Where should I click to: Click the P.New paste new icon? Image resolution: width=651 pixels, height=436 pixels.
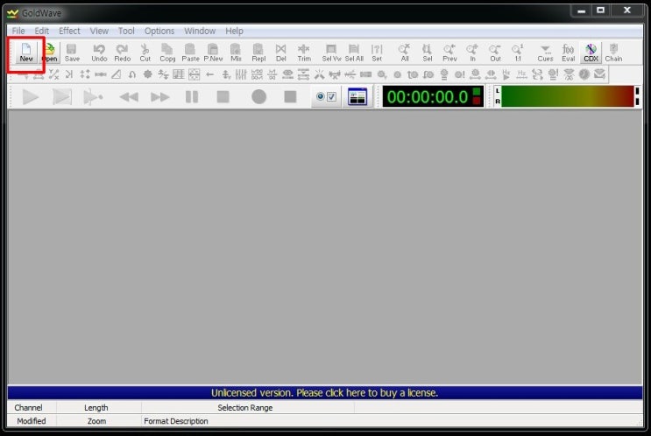tap(213, 53)
